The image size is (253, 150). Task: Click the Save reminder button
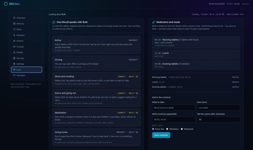point(161,135)
